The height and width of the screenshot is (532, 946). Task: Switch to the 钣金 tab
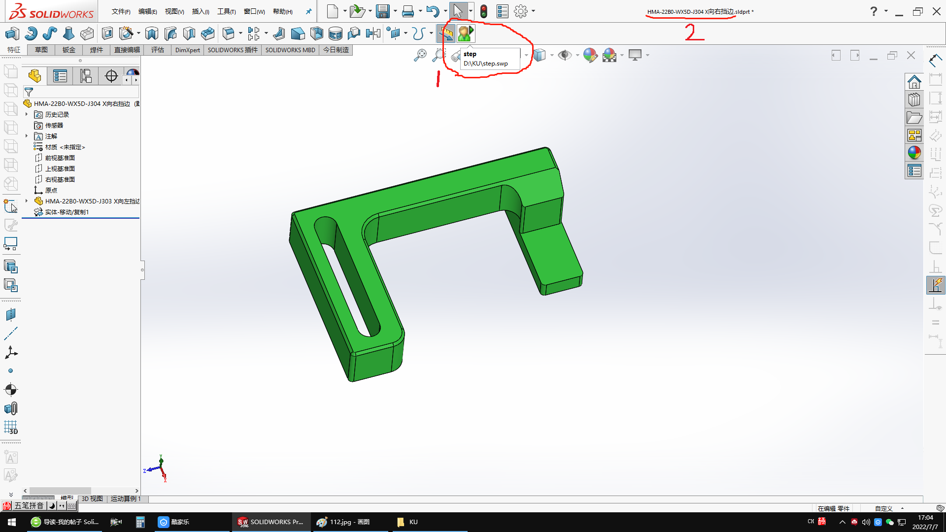68,50
